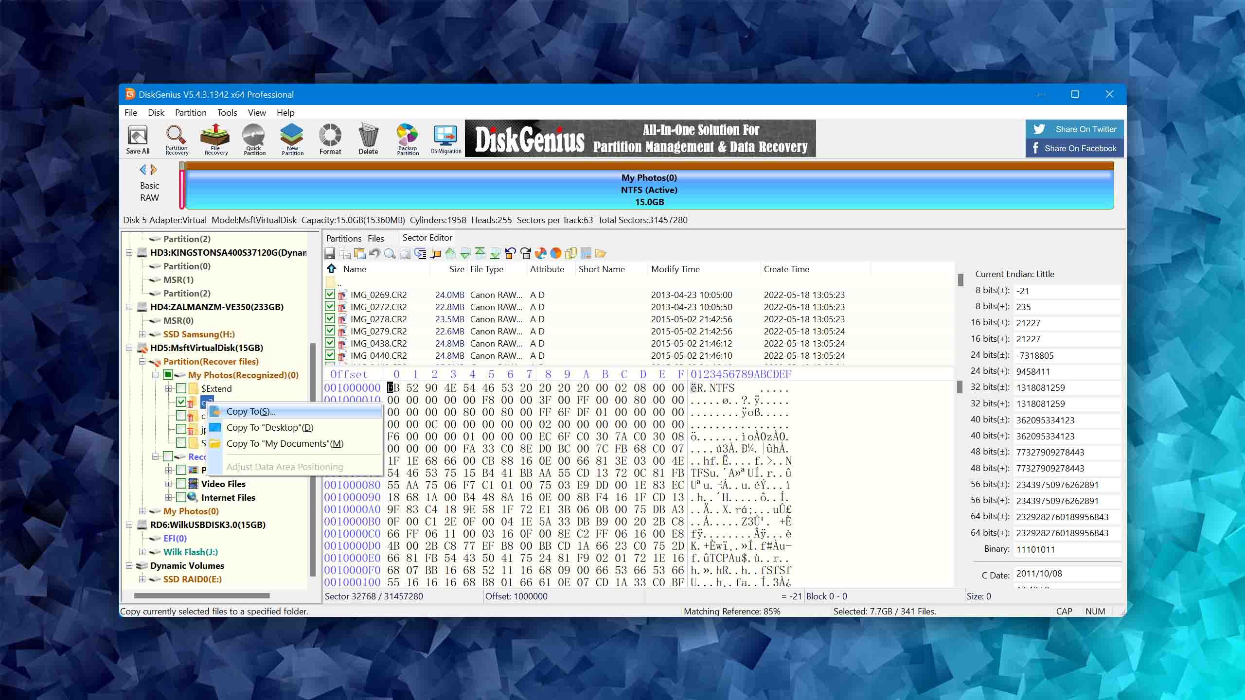Click the Partitions tab in panel
The height and width of the screenshot is (700, 1245).
[343, 237]
